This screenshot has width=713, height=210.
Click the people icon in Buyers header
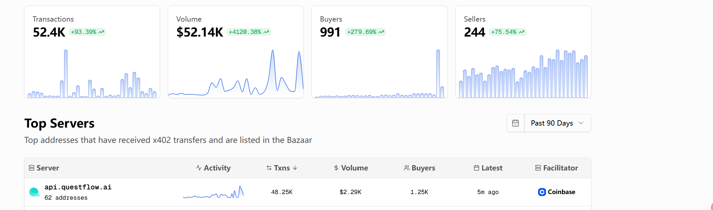pos(406,168)
